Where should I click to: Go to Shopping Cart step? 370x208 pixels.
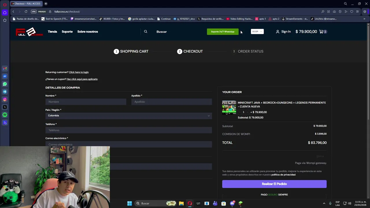[x=131, y=51]
